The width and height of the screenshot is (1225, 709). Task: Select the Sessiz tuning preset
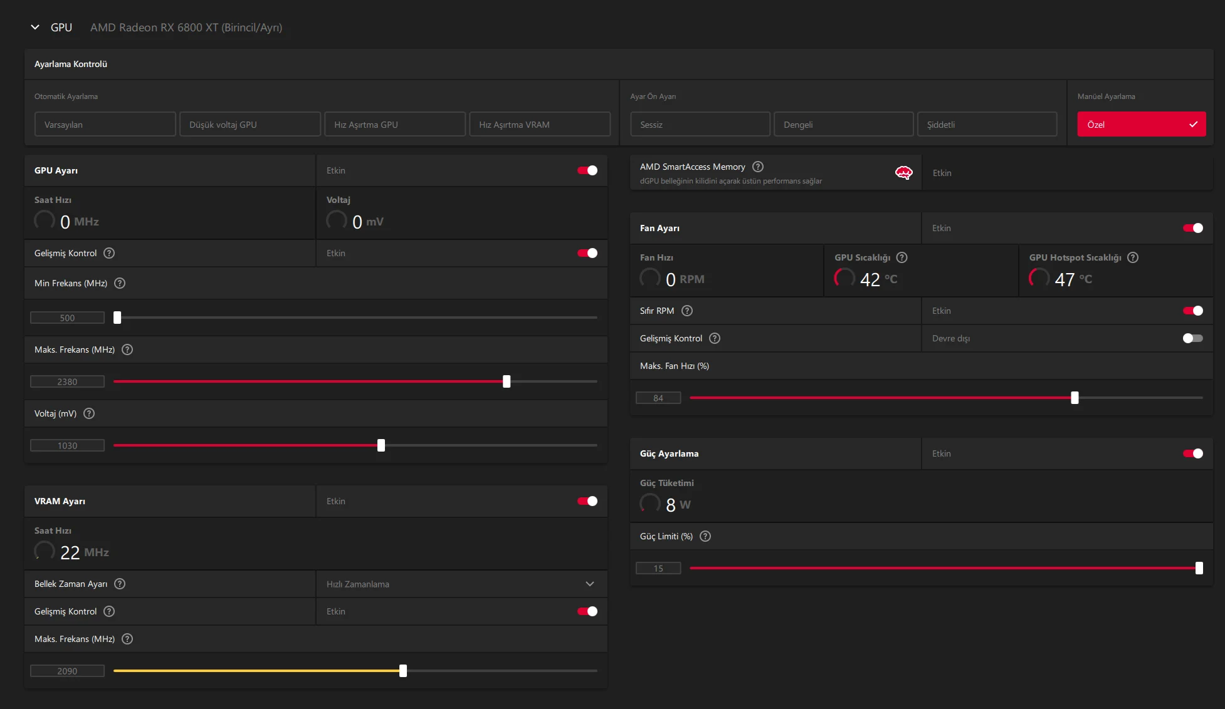700,125
